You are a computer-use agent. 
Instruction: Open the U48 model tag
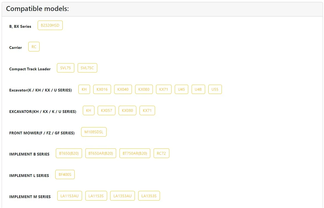(198, 89)
